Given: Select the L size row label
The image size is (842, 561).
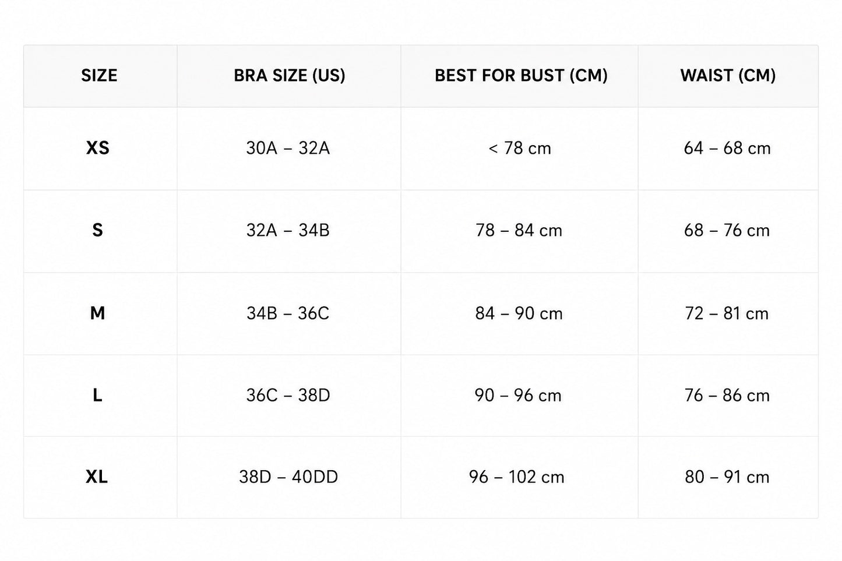Looking at the screenshot, I should click(97, 396).
